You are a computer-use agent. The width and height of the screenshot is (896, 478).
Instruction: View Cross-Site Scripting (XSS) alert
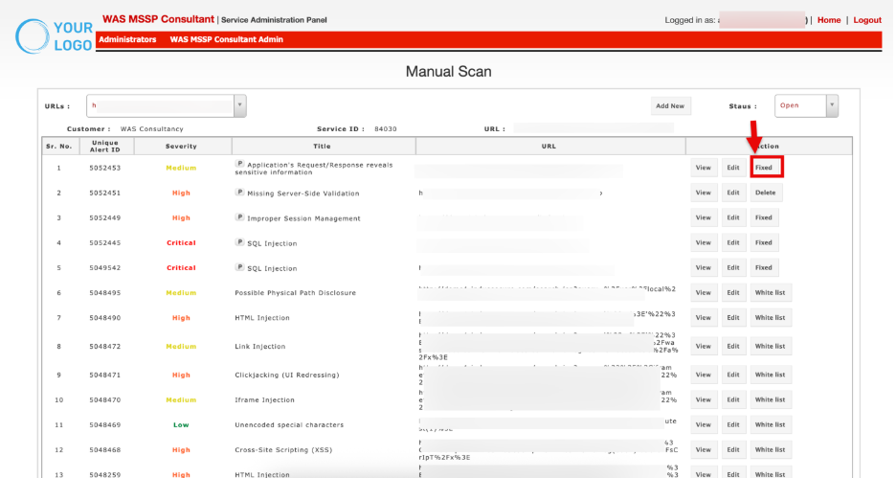tap(704, 449)
